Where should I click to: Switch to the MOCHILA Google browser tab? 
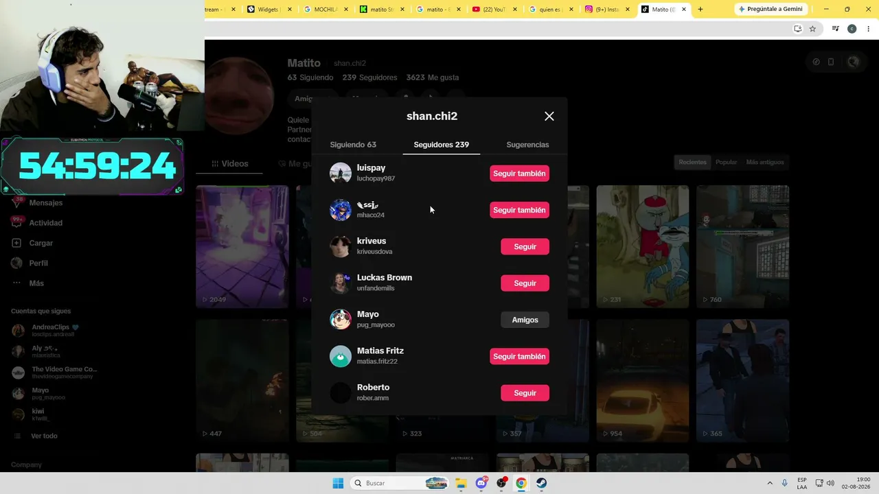coord(326,10)
